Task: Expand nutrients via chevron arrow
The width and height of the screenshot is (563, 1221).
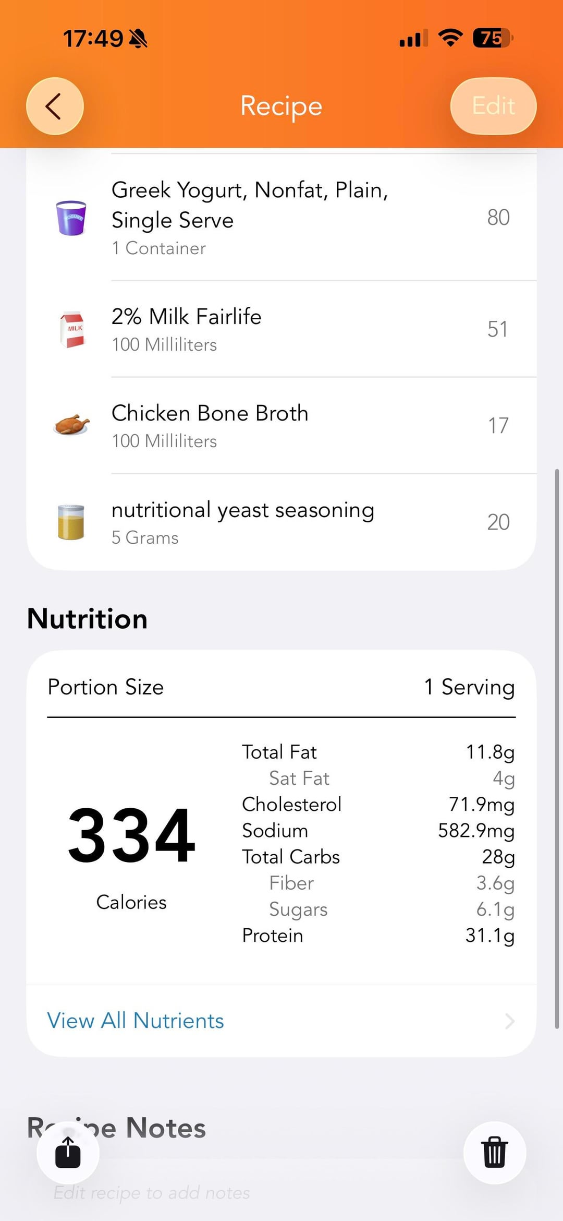Action: pyautogui.click(x=509, y=1021)
